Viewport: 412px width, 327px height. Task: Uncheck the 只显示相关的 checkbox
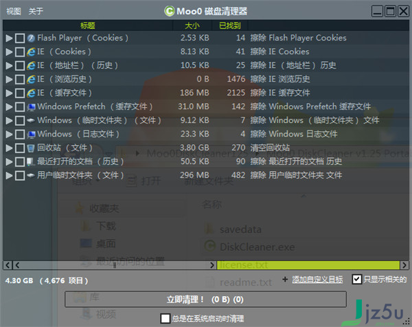tap(357, 279)
